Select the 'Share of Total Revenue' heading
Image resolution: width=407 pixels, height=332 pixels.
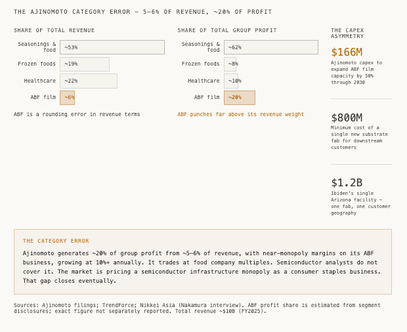click(54, 30)
